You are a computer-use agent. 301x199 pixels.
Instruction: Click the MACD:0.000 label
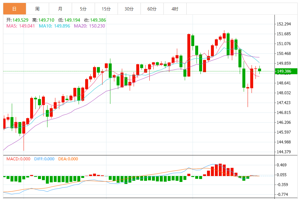[x=18, y=159]
